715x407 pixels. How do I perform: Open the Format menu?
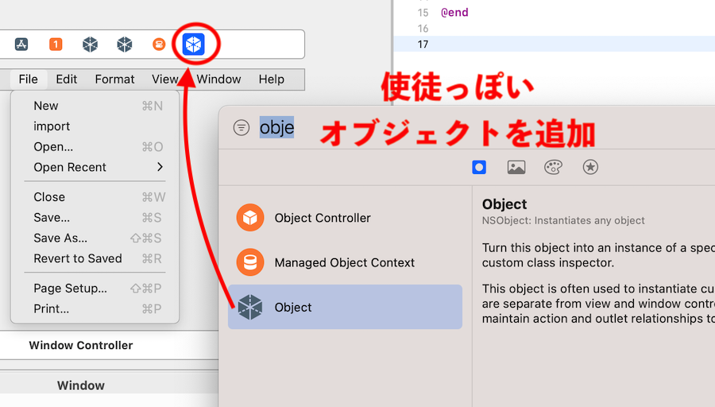click(114, 79)
